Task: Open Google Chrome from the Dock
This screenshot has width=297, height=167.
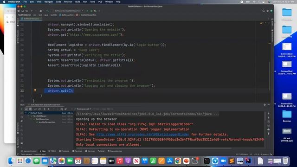Action: [178, 161]
